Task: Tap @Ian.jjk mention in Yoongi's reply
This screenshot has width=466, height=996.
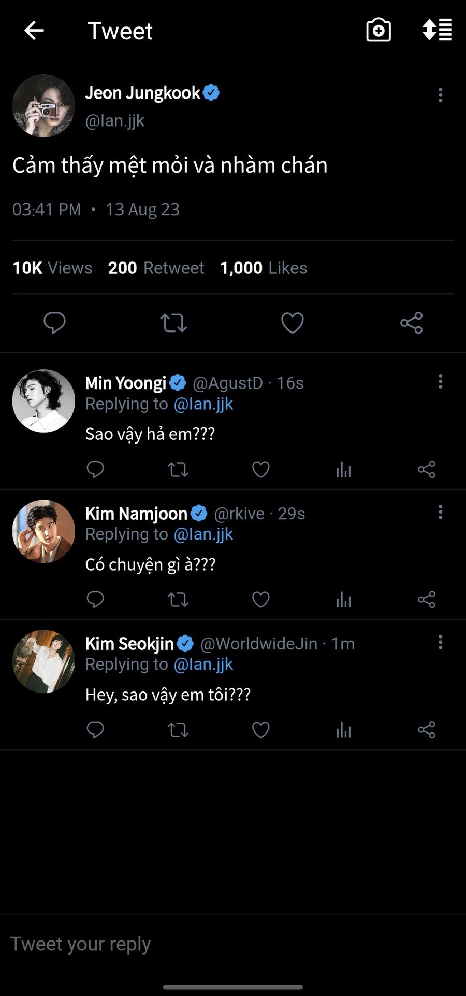Action: pos(203,404)
